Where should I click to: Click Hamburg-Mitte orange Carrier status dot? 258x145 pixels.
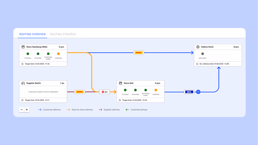[x=59, y=54]
